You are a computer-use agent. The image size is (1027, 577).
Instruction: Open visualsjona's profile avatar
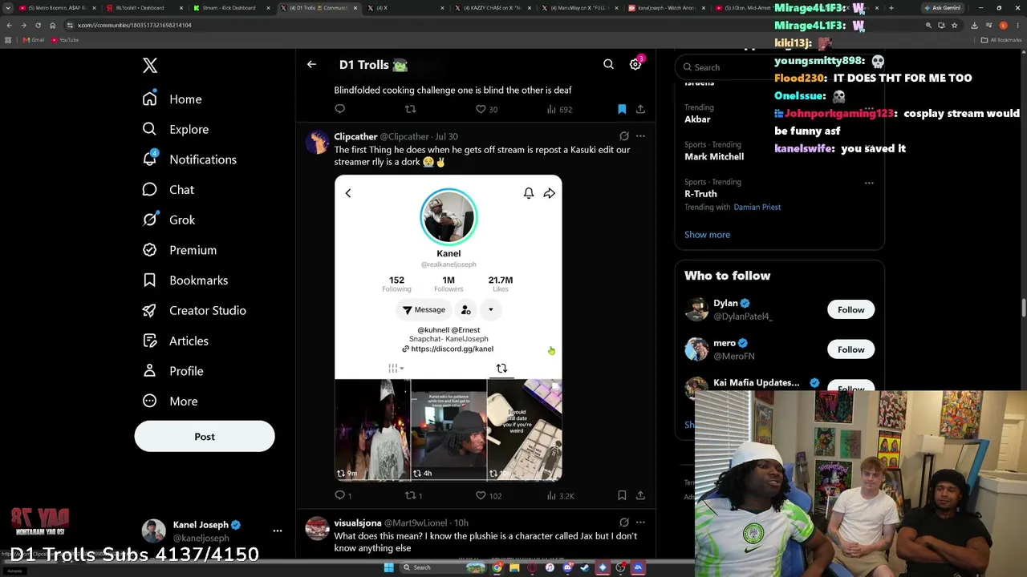click(x=318, y=529)
